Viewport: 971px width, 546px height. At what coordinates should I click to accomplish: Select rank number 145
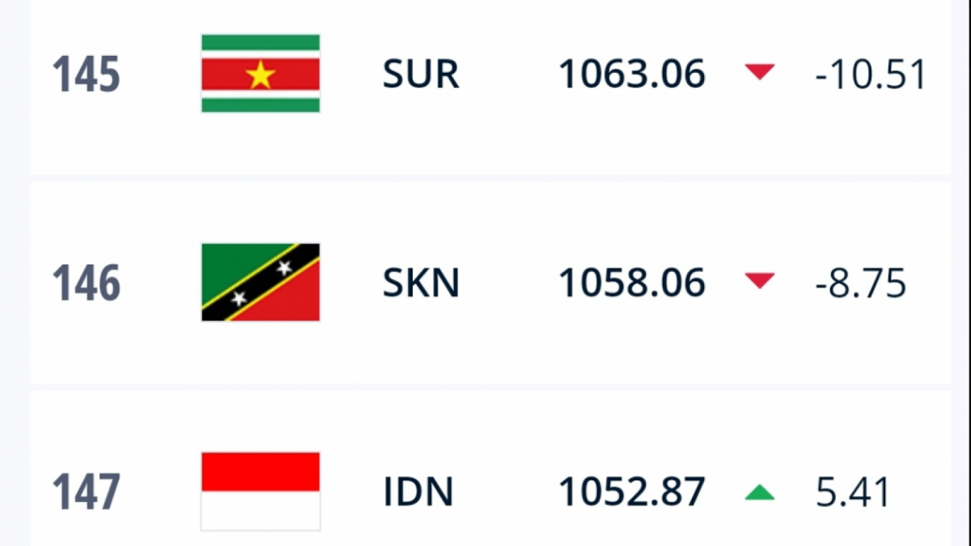(87, 74)
